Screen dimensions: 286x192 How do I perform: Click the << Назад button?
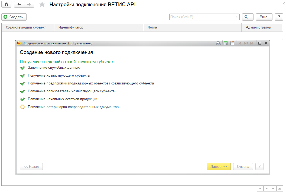(x=31, y=166)
